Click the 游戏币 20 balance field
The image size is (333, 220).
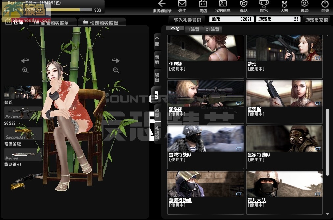point(278,19)
